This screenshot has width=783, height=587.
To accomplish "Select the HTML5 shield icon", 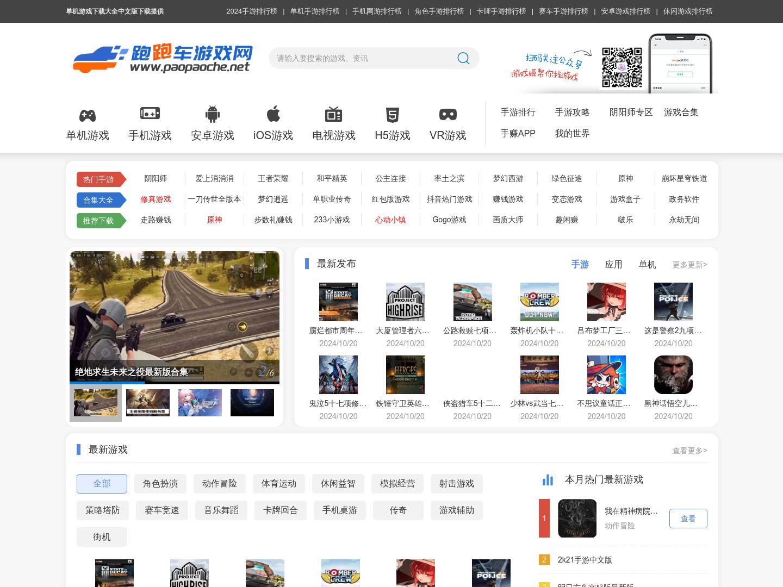I will [393, 115].
